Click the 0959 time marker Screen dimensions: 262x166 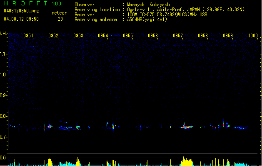click(228, 36)
